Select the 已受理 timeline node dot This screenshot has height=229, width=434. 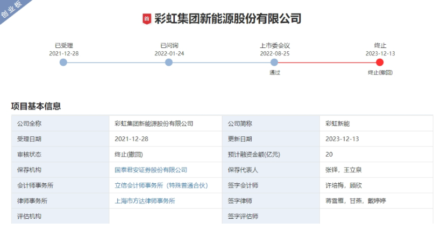pos(63,63)
